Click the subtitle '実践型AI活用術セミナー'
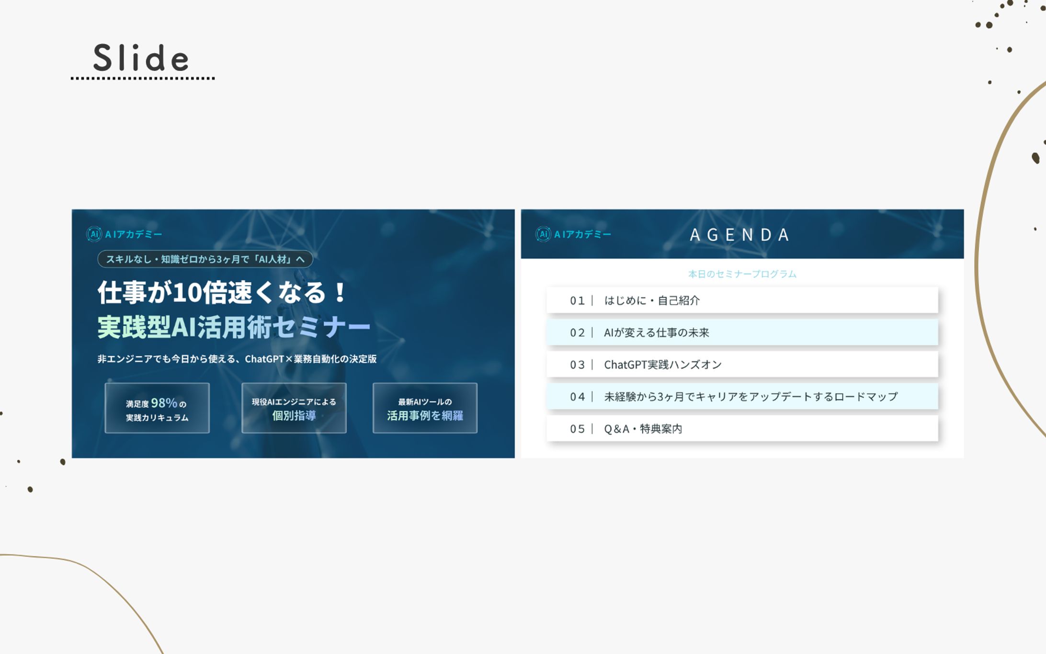 234,327
